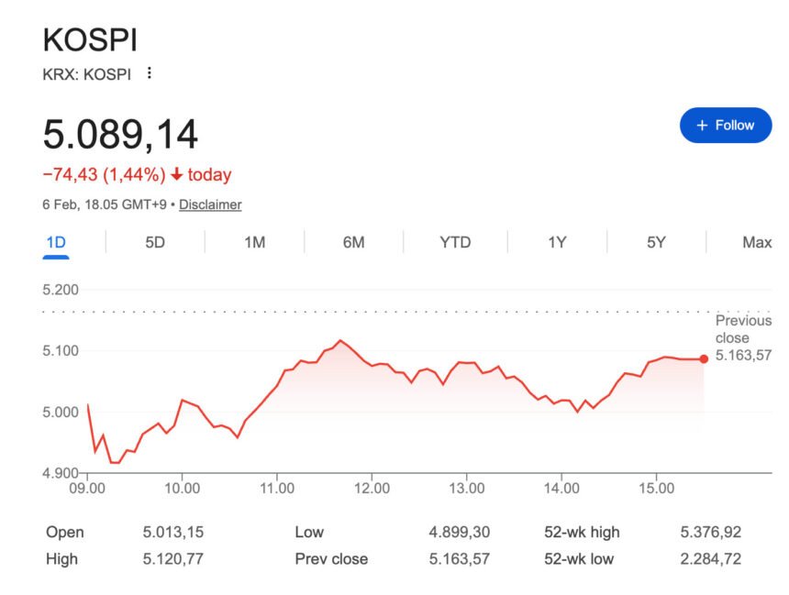Click the Follow button

725,125
